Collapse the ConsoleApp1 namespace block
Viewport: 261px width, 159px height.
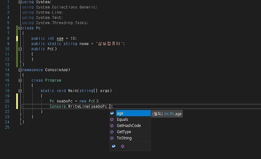(20, 70)
